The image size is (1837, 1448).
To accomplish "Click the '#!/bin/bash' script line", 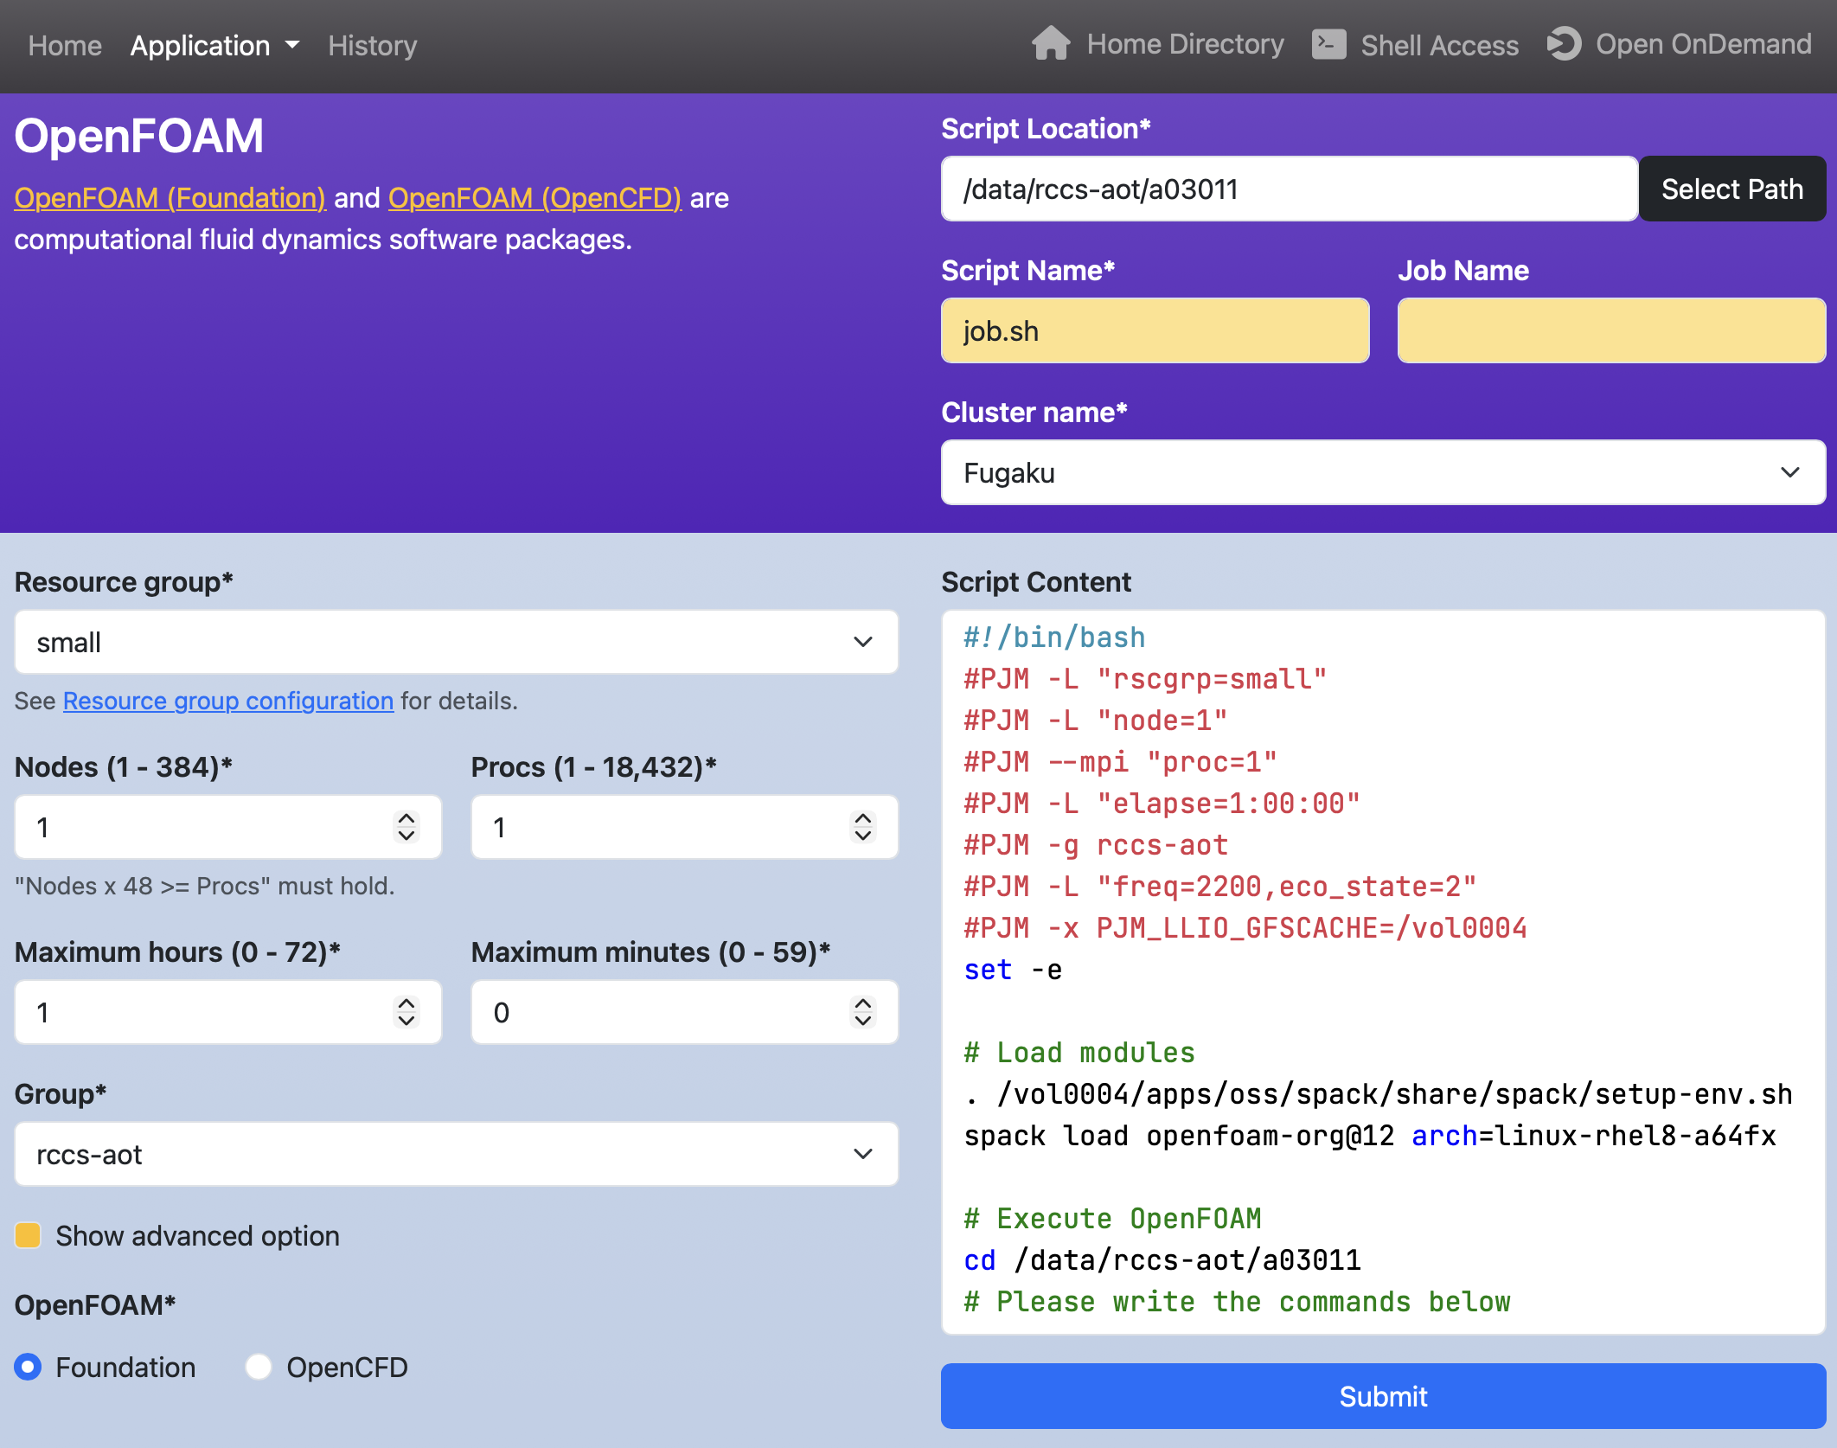I will 1054,638.
